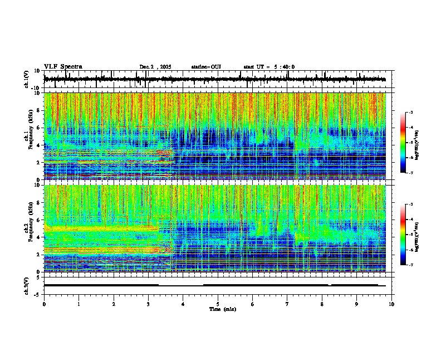Click the "-7" tick on ch.2 colorbar
441x341 pixels.
pyautogui.click(x=410, y=265)
